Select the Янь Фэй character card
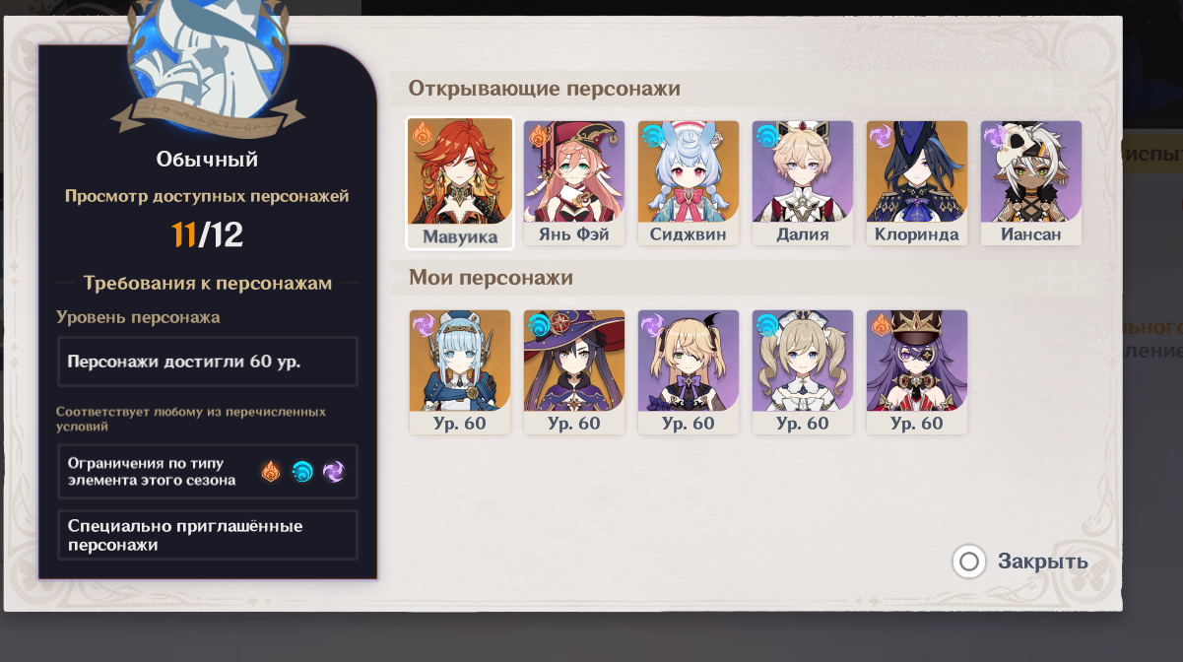The image size is (1183, 662). click(574, 183)
